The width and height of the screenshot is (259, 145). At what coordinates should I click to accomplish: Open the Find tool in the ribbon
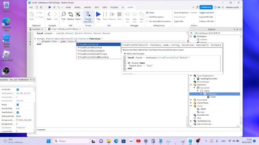(x=63, y=16)
